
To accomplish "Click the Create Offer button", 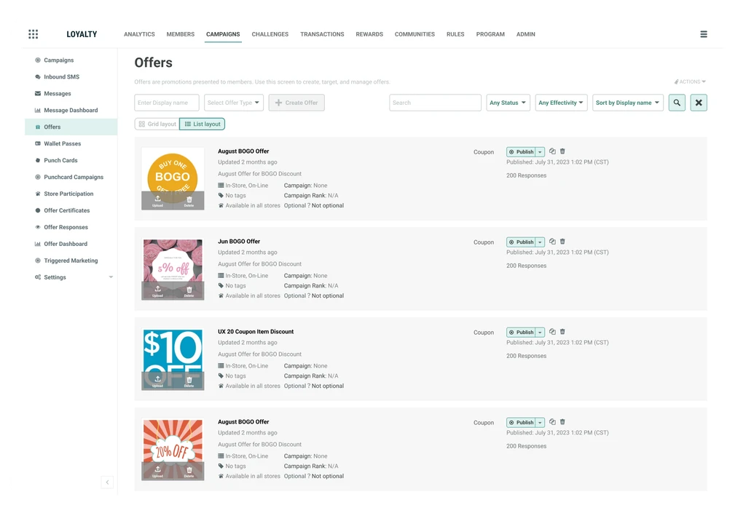I will [x=297, y=103].
